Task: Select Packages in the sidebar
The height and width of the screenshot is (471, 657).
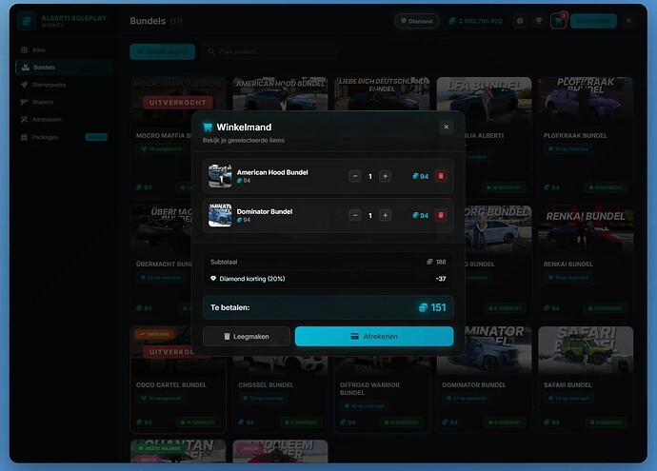Action: (65, 137)
